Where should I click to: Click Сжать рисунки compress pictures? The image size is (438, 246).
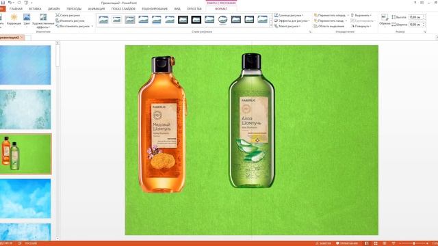coord(68,15)
